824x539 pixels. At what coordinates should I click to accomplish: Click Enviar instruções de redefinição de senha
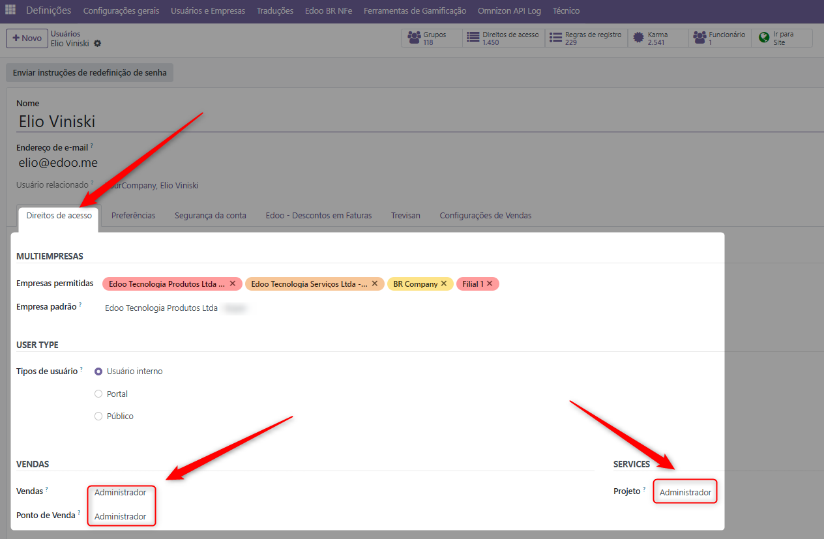click(x=89, y=73)
